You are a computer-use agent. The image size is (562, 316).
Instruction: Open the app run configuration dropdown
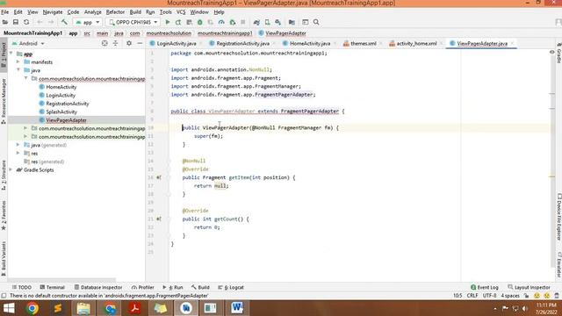(87, 22)
